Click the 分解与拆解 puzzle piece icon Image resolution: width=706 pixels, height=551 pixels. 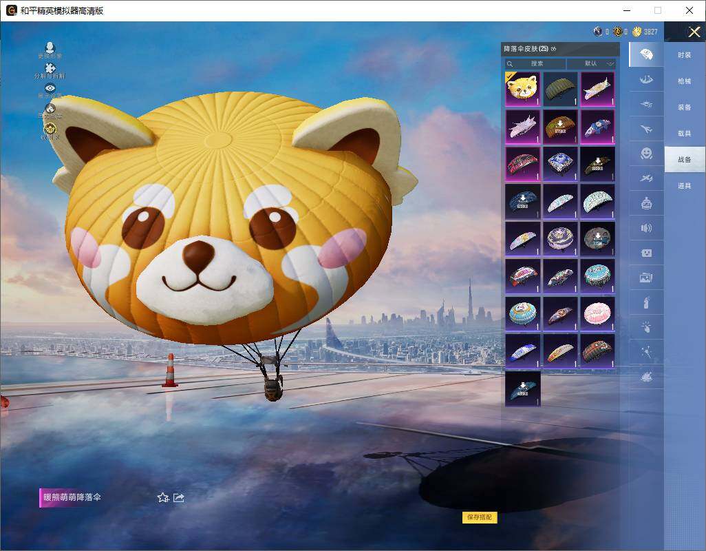click(x=50, y=67)
